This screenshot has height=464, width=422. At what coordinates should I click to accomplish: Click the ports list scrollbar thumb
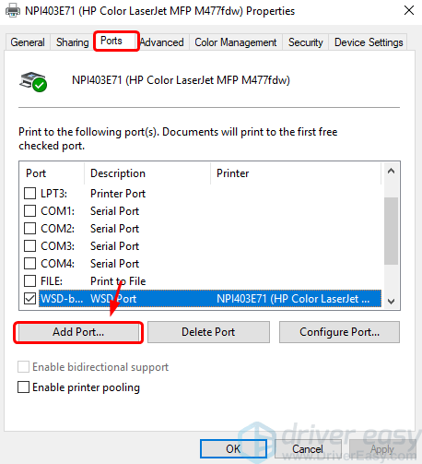pyautogui.click(x=391, y=231)
